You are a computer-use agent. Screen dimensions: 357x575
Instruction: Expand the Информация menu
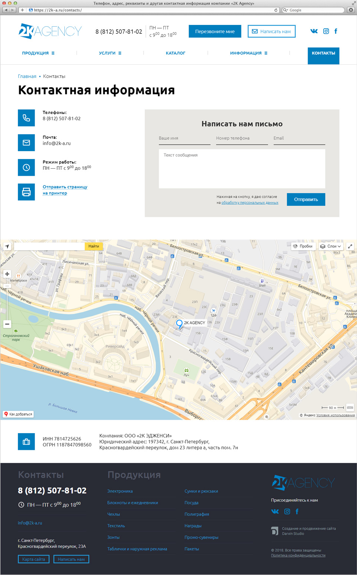click(x=249, y=53)
